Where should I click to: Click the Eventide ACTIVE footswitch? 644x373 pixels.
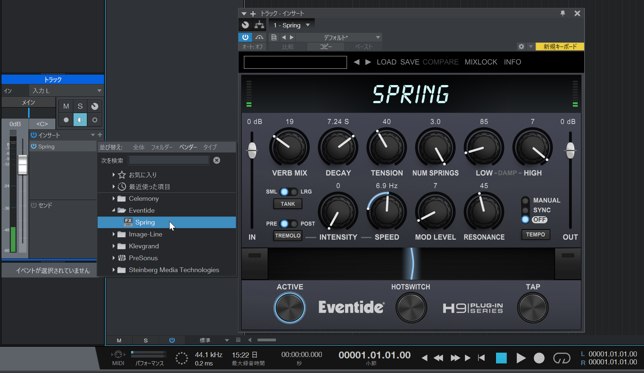click(x=290, y=308)
